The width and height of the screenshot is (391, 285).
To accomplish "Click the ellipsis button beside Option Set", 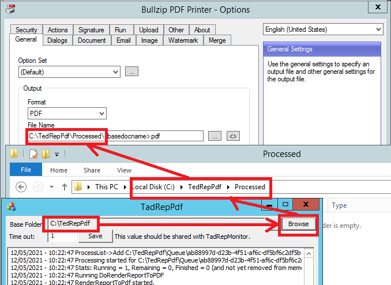I will click(x=131, y=72).
